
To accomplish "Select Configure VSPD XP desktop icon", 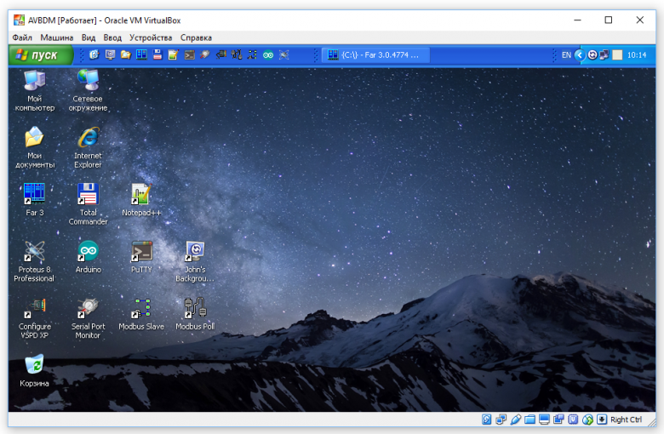I will coord(34,318).
